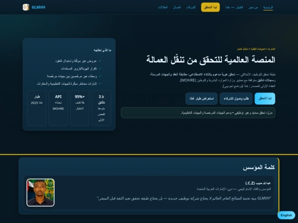Click yellow ابدأ التحقق header button
Screen dimensions: 298x223
(210, 7)
